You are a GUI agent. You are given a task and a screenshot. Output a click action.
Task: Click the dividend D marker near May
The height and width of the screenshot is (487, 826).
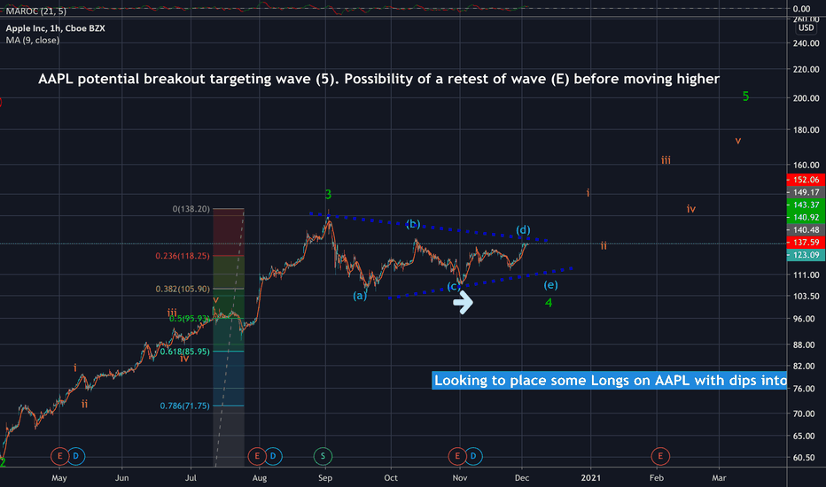[x=76, y=456]
